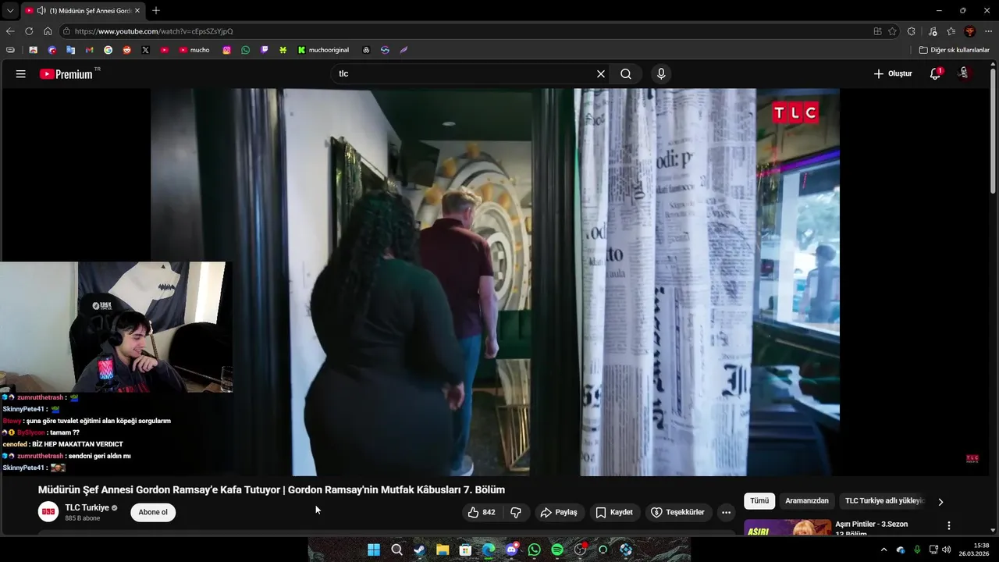Go back in browser history
The height and width of the screenshot is (562, 999).
click(x=10, y=31)
